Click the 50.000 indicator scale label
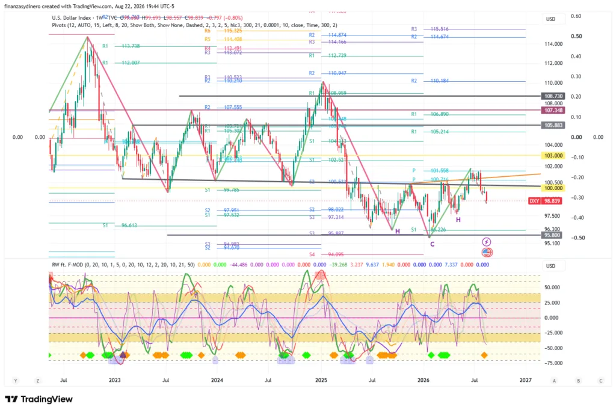616x412 pixels. pyautogui.click(x=552, y=287)
